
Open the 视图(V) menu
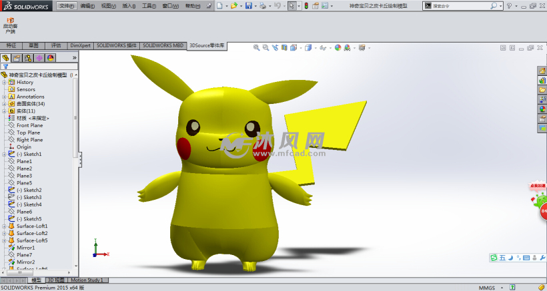click(109, 6)
